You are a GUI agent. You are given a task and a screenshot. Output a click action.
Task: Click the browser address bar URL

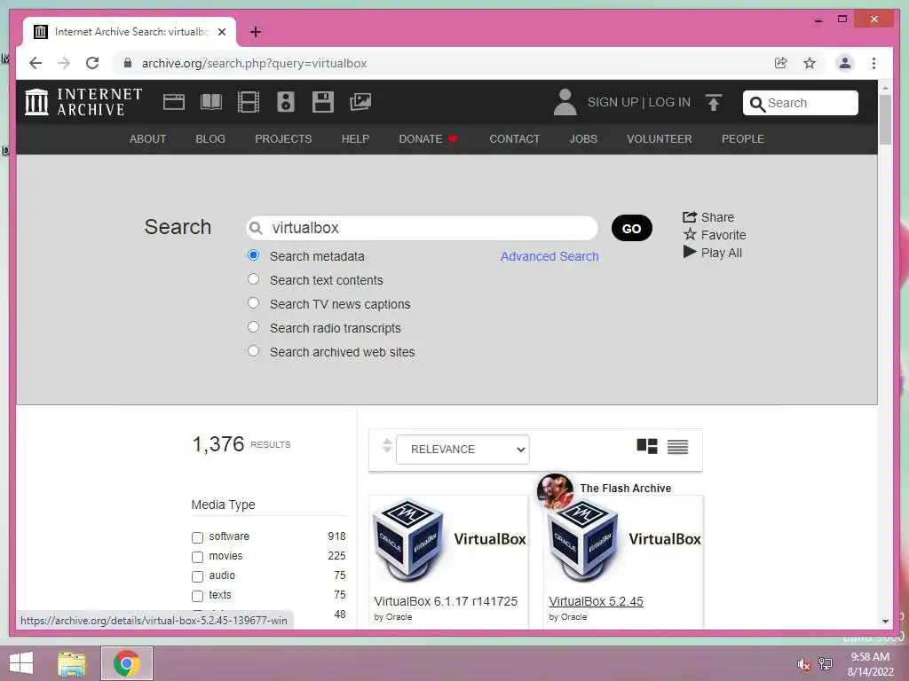[255, 63]
